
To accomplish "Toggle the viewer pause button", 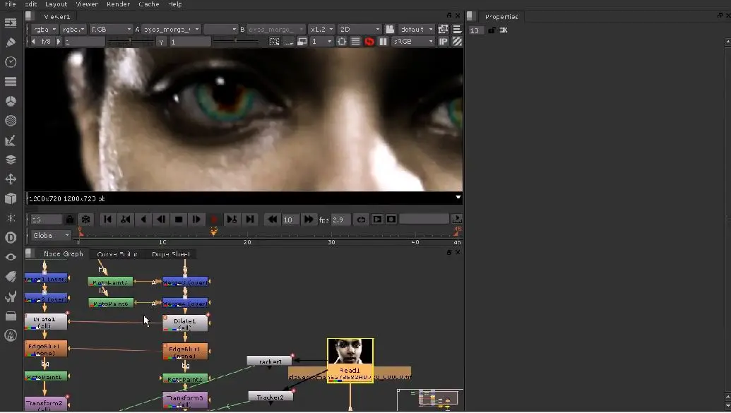I will [383, 42].
